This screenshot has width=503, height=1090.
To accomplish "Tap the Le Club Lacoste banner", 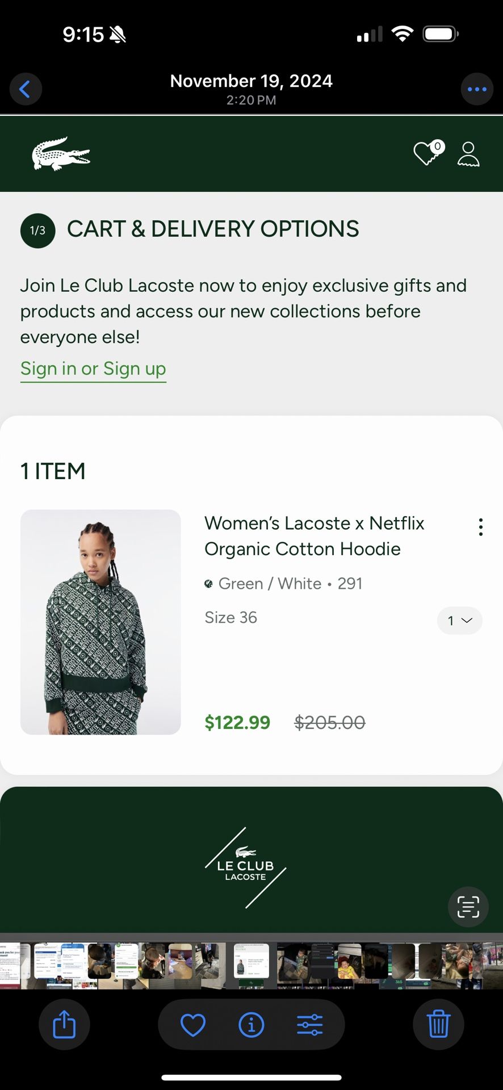I will 245,867.
